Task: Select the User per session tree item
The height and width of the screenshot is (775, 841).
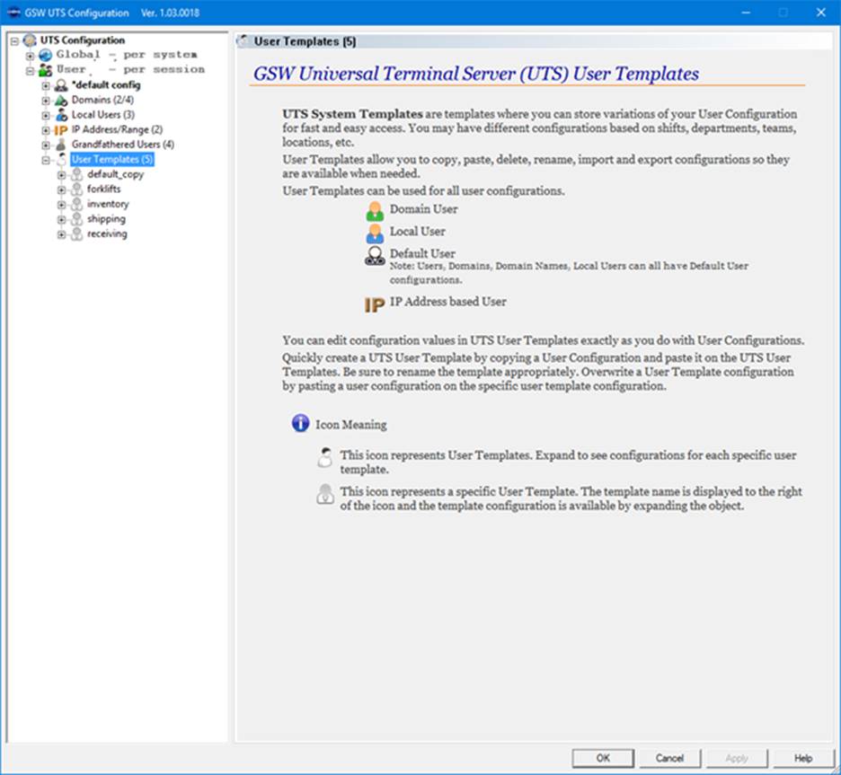Action: pyautogui.click(x=130, y=70)
